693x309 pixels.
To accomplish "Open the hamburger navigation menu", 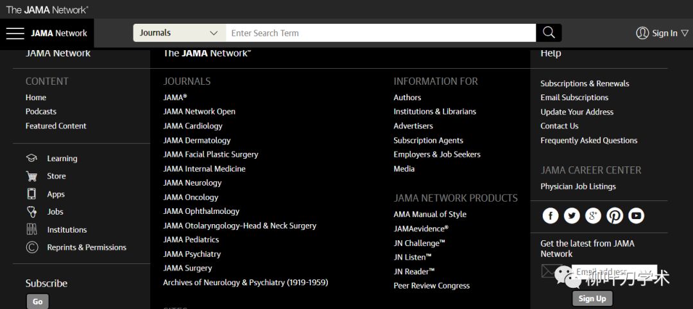I will click(15, 33).
